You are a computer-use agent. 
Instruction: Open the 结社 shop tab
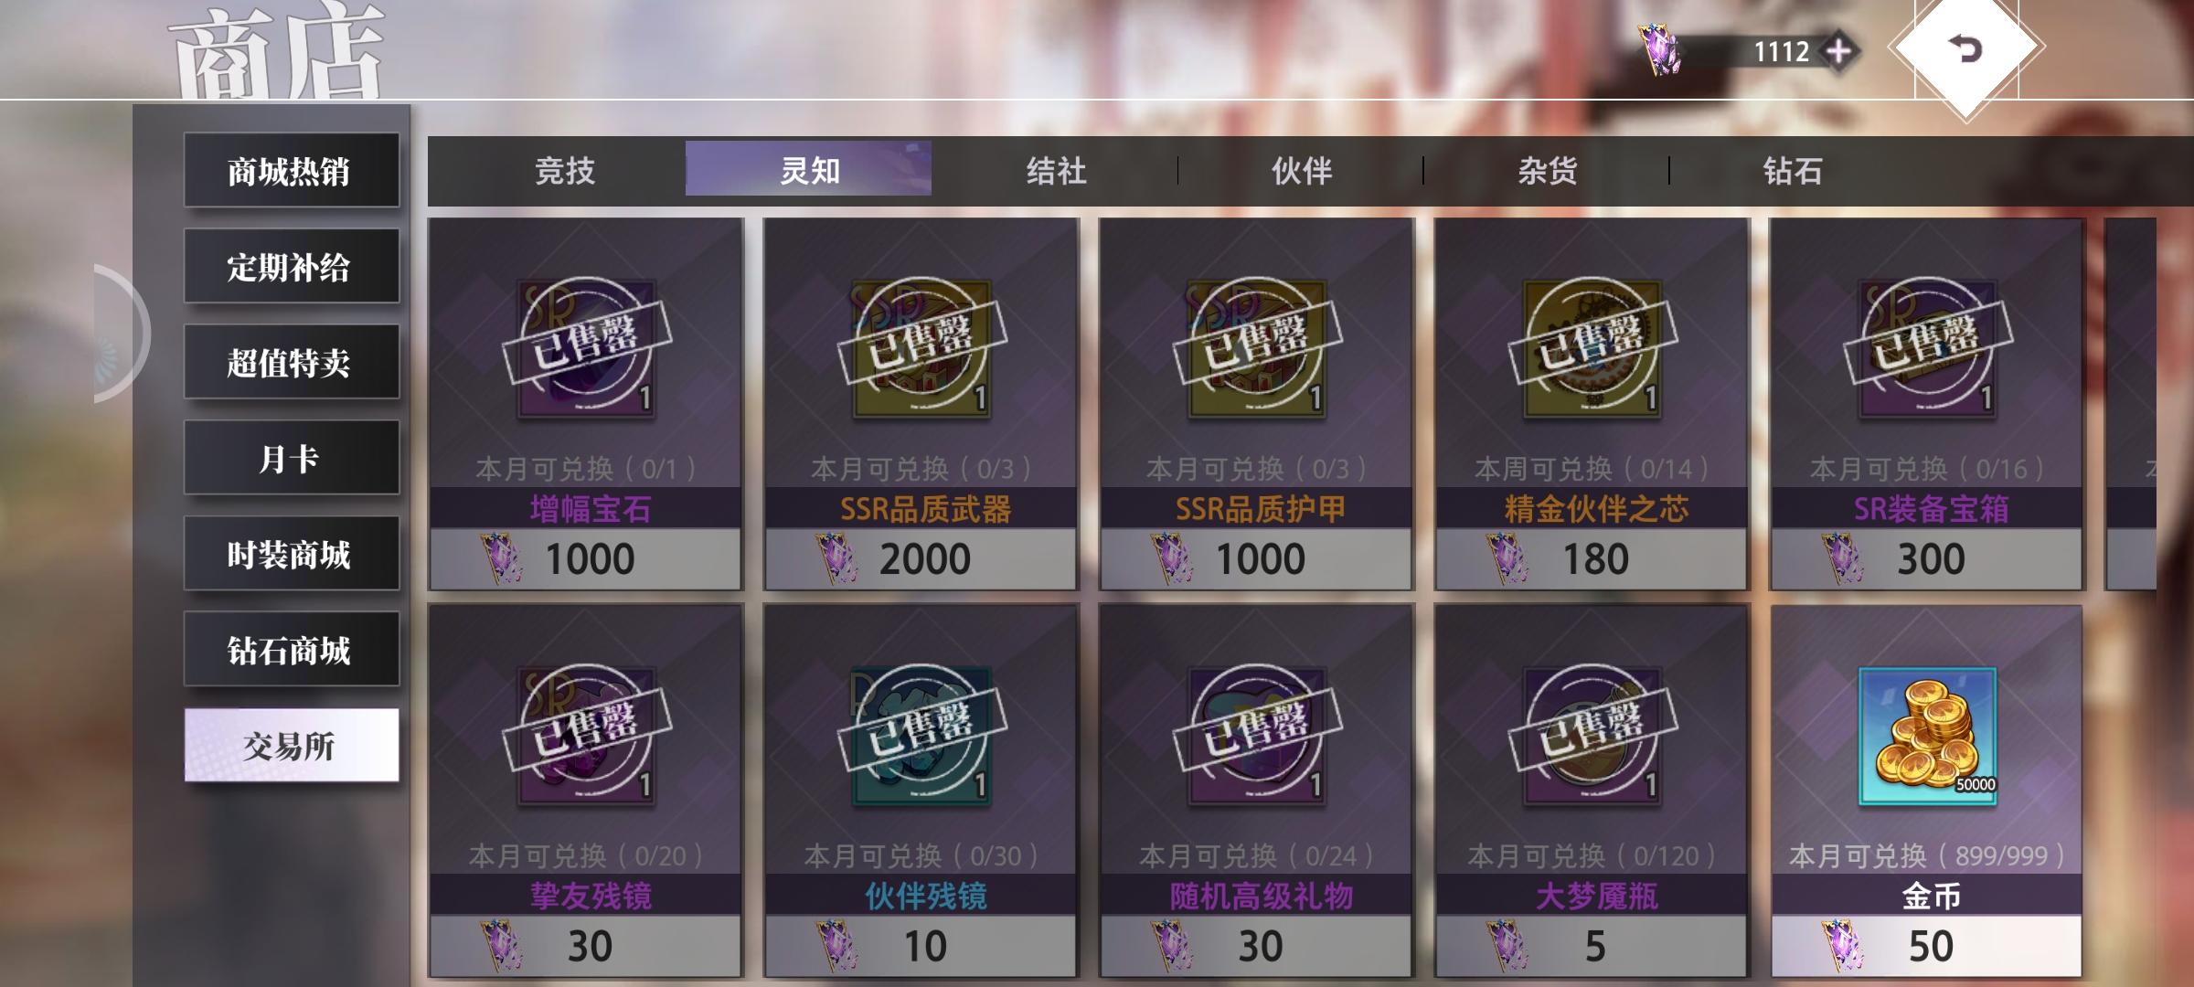pyautogui.click(x=1056, y=170)
